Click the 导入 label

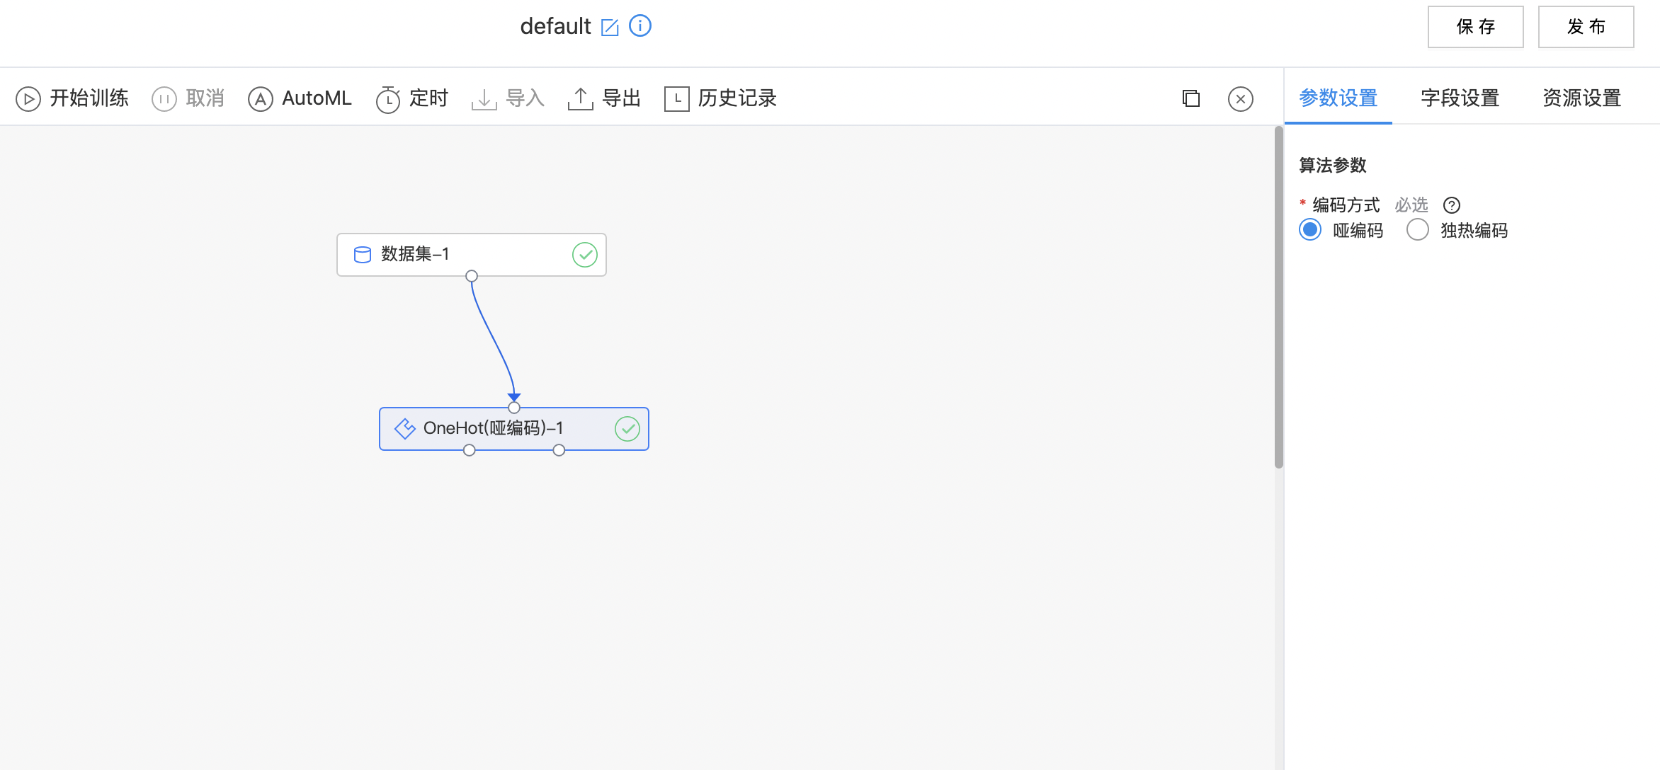click(x=525, y=98)
